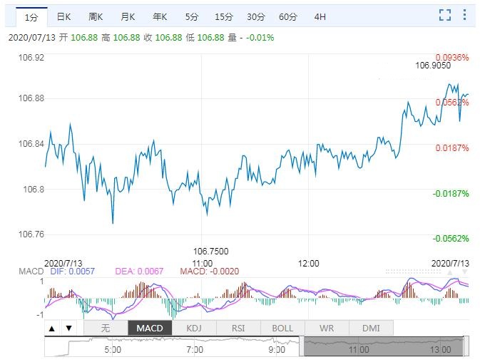Open the three-dot more options menu
Image resolution: width=480 pixels, height=362 pixels.
click(x=465, y=15)
